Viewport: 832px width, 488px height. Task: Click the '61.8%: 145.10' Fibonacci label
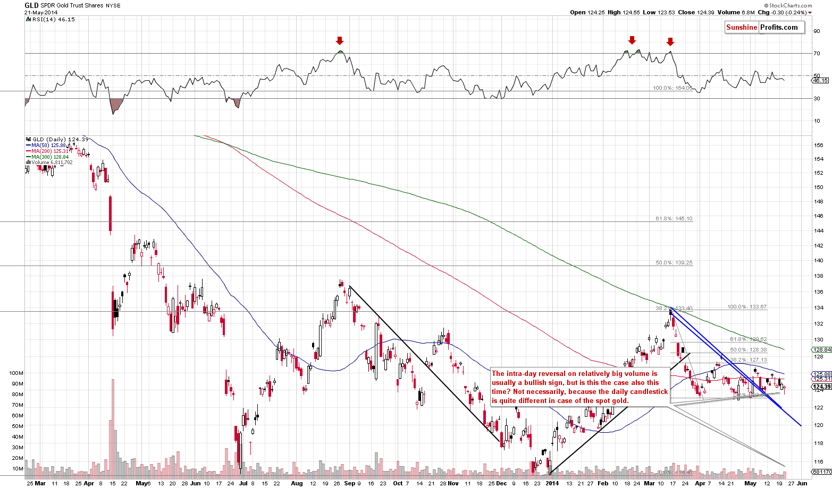pos(674,218)
